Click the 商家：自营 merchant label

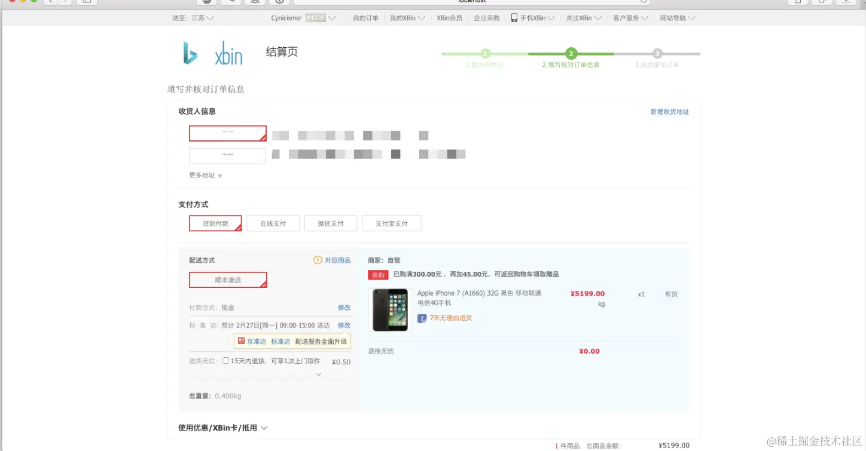(384, 260)
